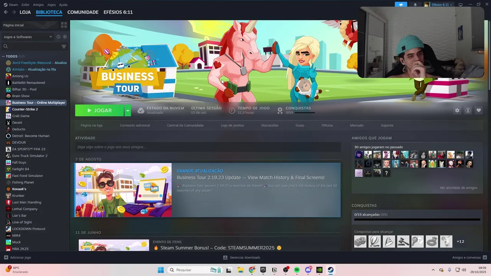Open Central da Comunidade link
This screenshot has height=276, width=491.
pyautogui.click(x=185, y=125)
